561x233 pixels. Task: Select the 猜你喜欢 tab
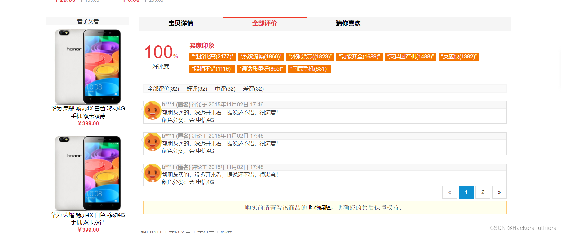348,24
